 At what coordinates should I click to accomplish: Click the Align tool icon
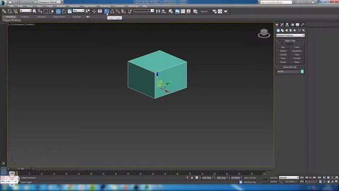164,11
